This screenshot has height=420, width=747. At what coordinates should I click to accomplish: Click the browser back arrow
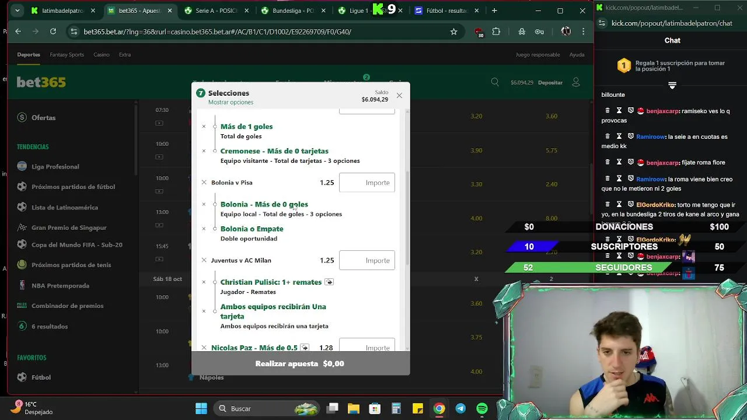(x=18, y=32)
